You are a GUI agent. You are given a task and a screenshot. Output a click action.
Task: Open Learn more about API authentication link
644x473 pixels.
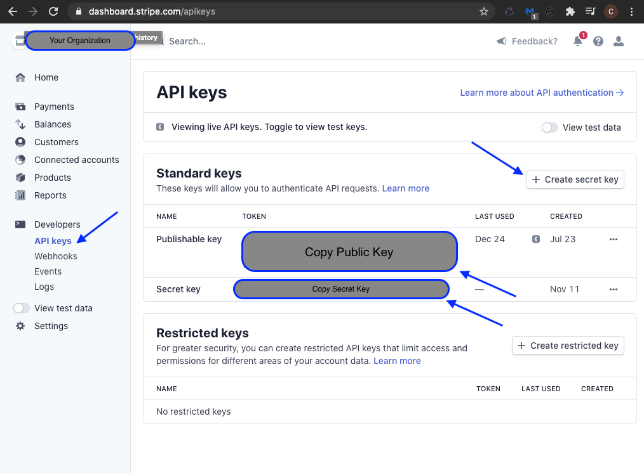(542, 93)
